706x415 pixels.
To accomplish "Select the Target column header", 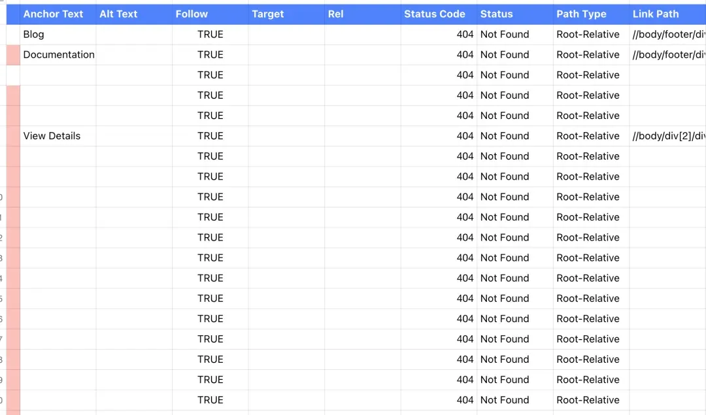I will pos(268,14).
